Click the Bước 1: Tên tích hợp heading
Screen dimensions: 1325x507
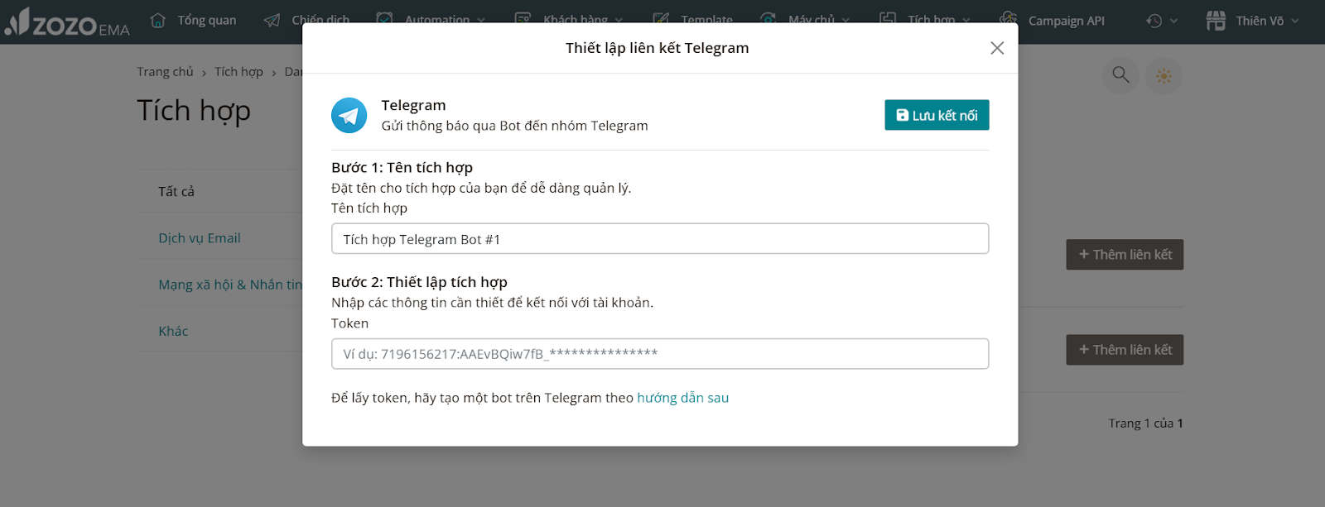pos(402,167)
